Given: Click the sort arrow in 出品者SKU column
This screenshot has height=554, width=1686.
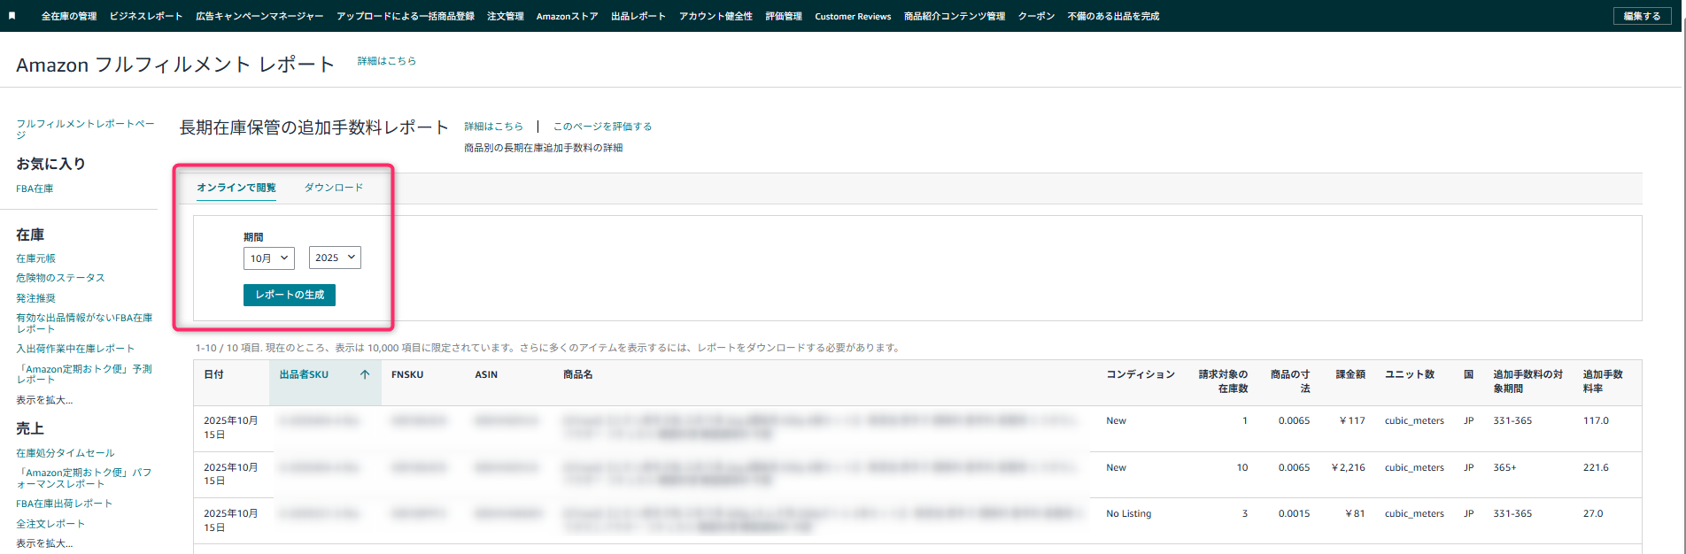Looking at the screenshot, I should (365, 374).
